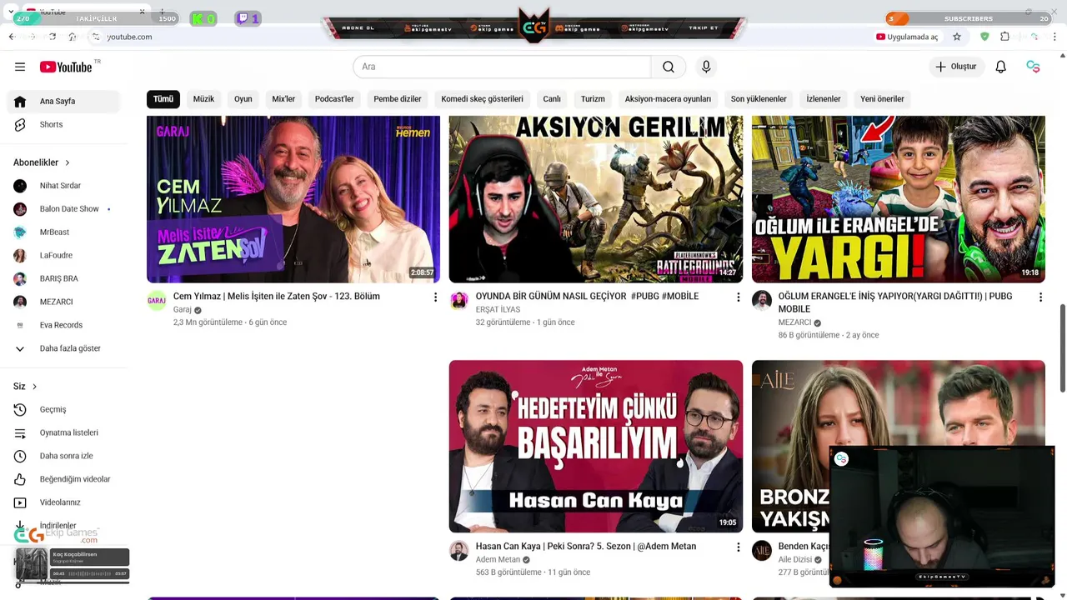
Task: Select the Pembe diziler filter chip
Action: [397, 99]
